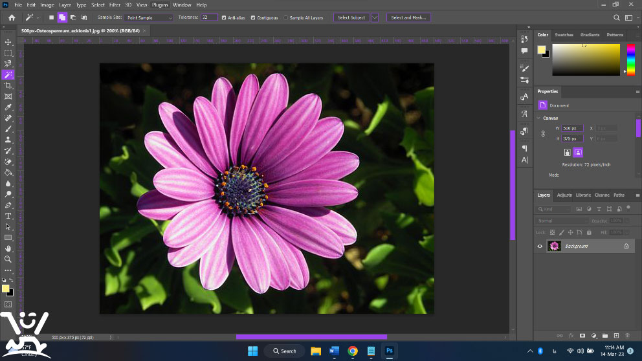This screenshot has height=361, width=642.
Task: Select the Clone Stamp tool
Action: 8,140
